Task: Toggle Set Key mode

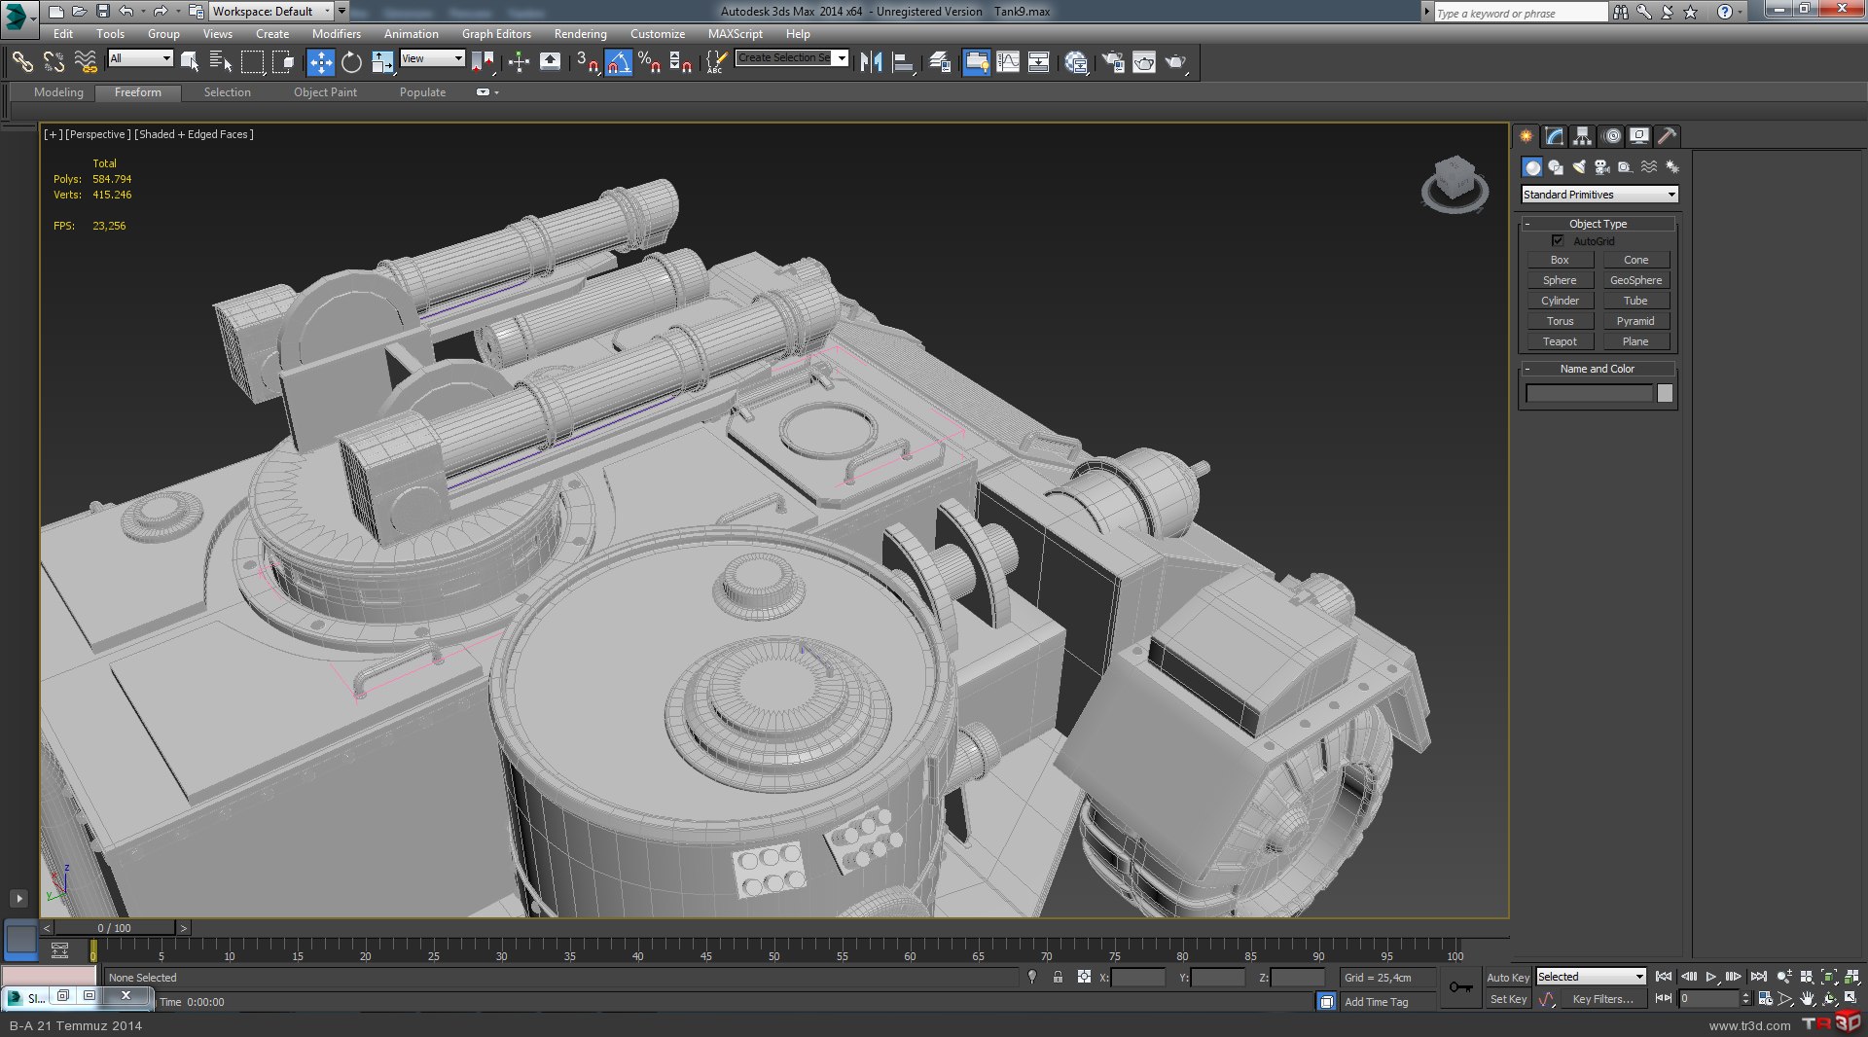Action: [1508, 999]
